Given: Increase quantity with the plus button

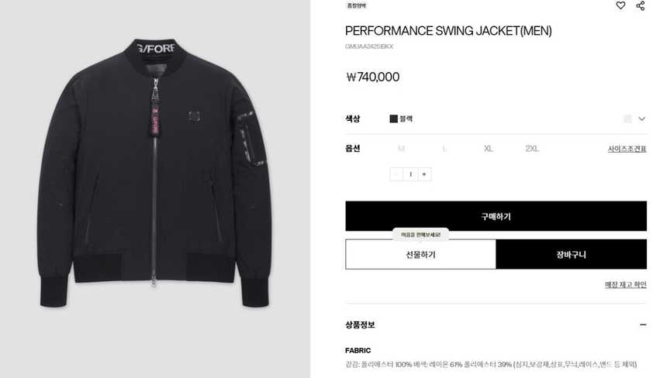Looking at the screenshot, I should click(x=424, y=174).
